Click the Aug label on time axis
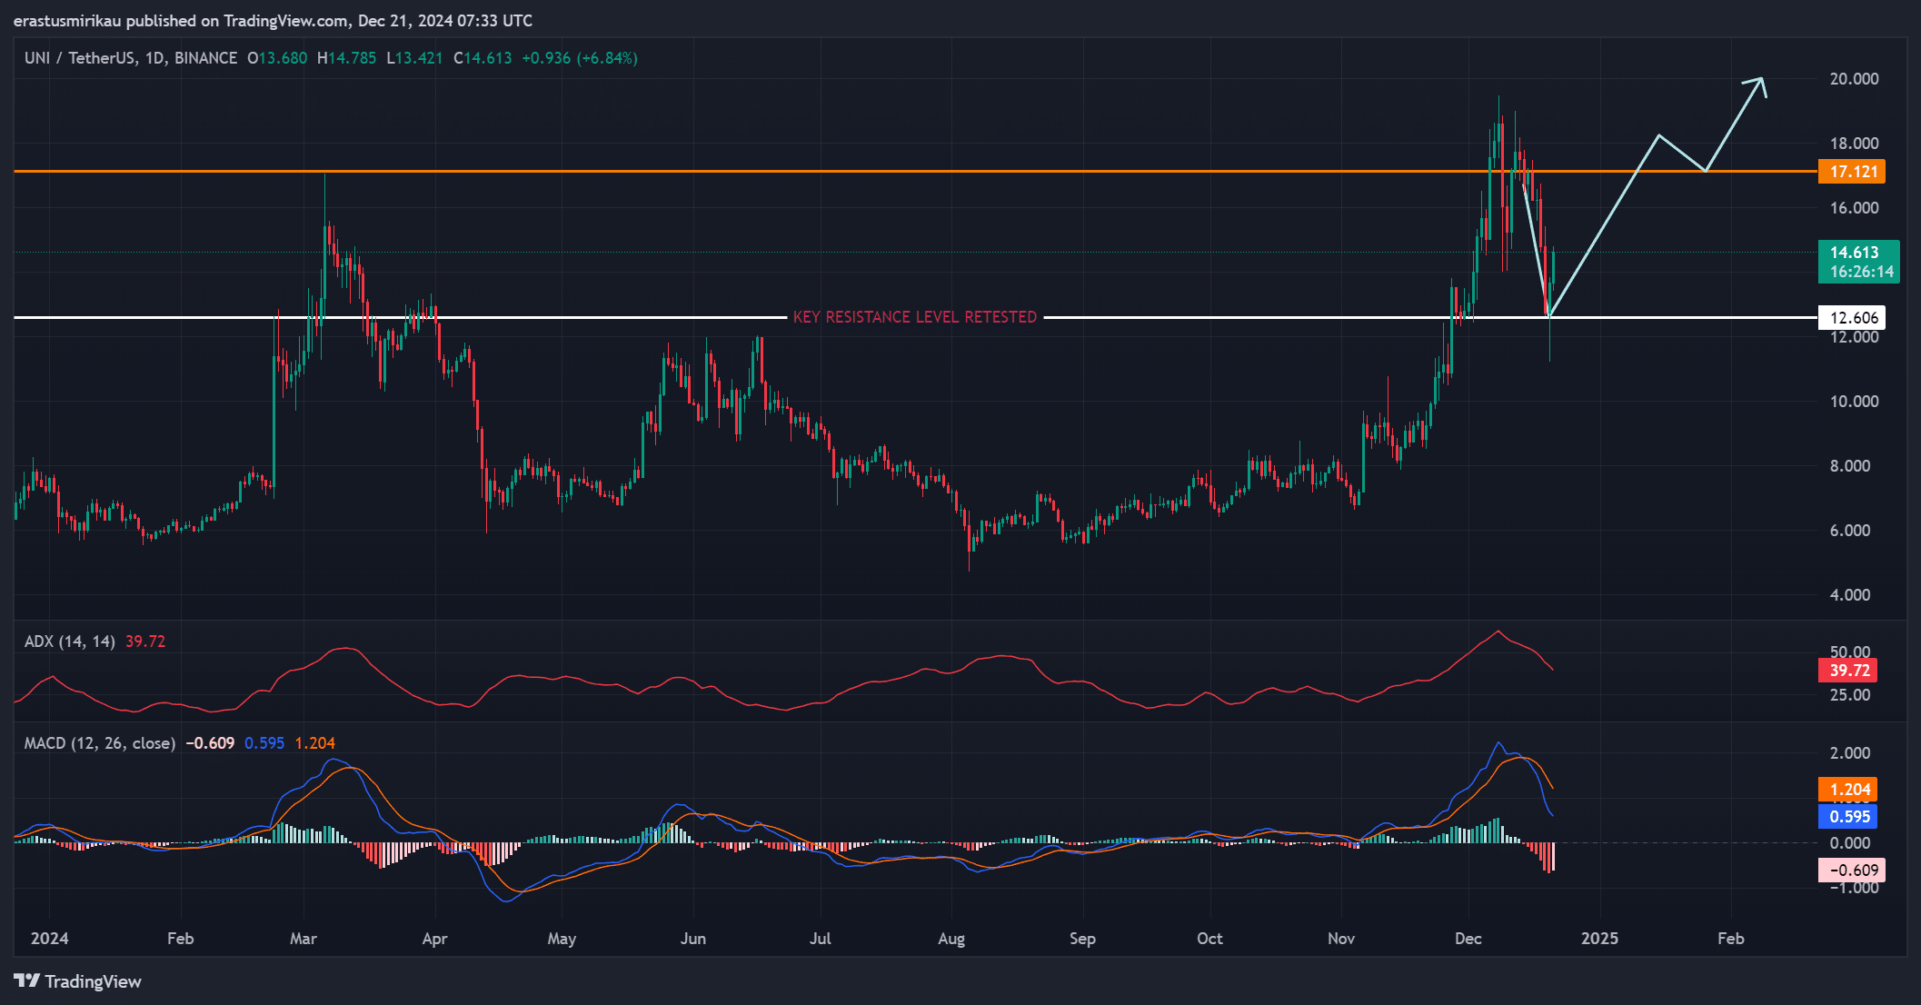The image size is (1921, 1005). point(951,939)
